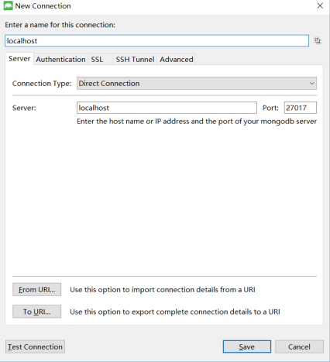
Task: Edit the connection name field
Action: pyautogui.click(x=156, y=41)
